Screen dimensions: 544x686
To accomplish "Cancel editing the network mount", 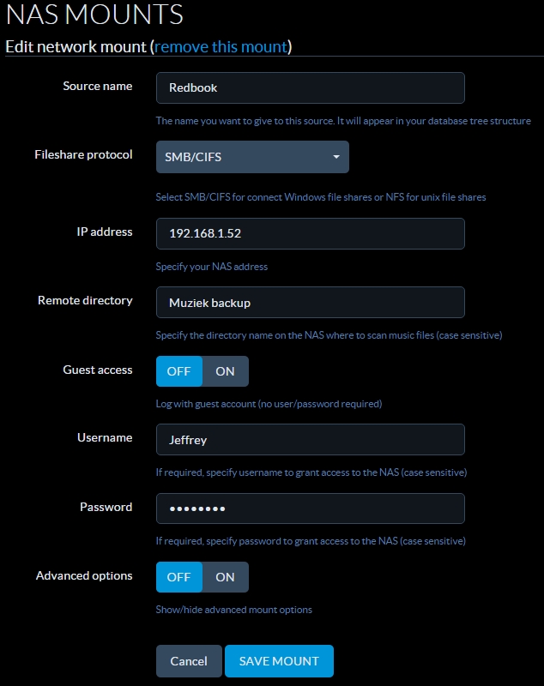I will click(189, 661).
